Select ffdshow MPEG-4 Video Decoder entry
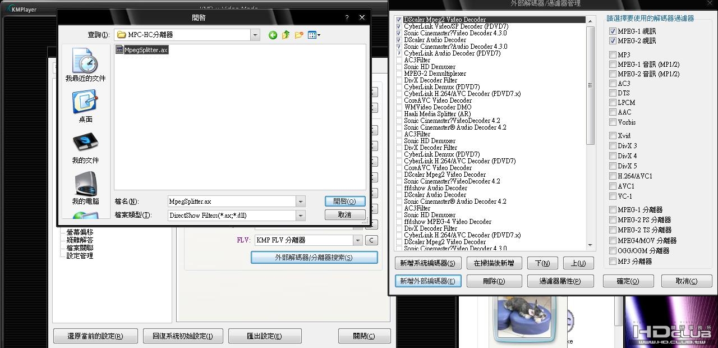This screenshot has height=348, width=718. (448, 222)
